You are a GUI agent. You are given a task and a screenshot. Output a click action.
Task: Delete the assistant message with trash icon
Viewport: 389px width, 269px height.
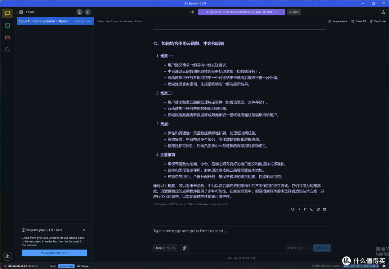pyautogui.click(x=325, y=209)
